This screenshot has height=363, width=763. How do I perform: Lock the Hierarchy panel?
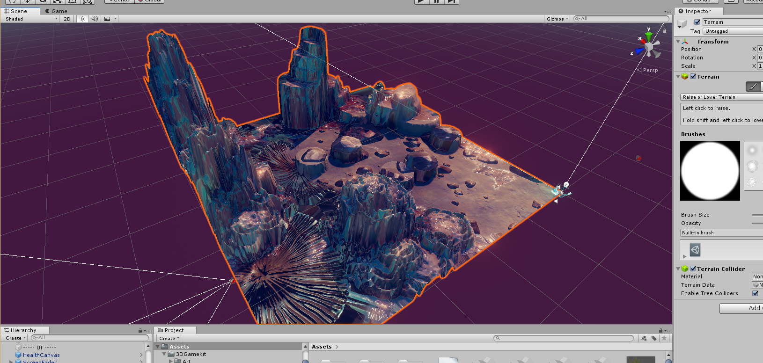point(140,330)
